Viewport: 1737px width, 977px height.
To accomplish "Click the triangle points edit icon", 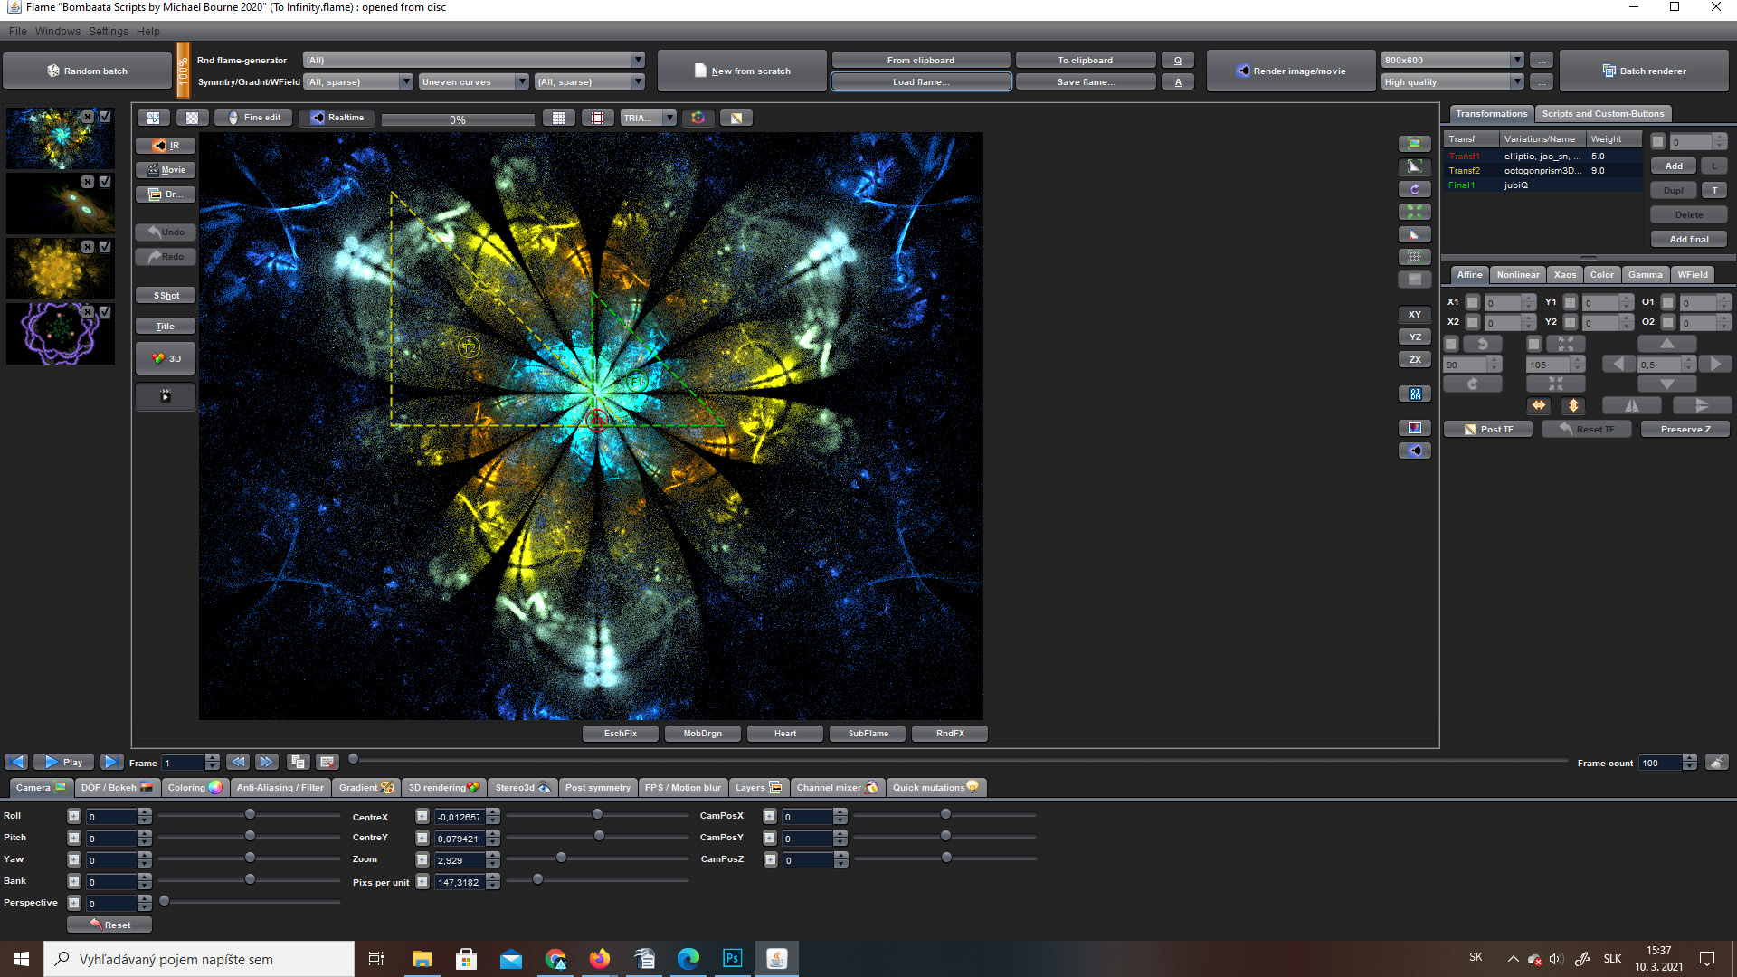I will pyautogui.click(x=1415, y=234).
